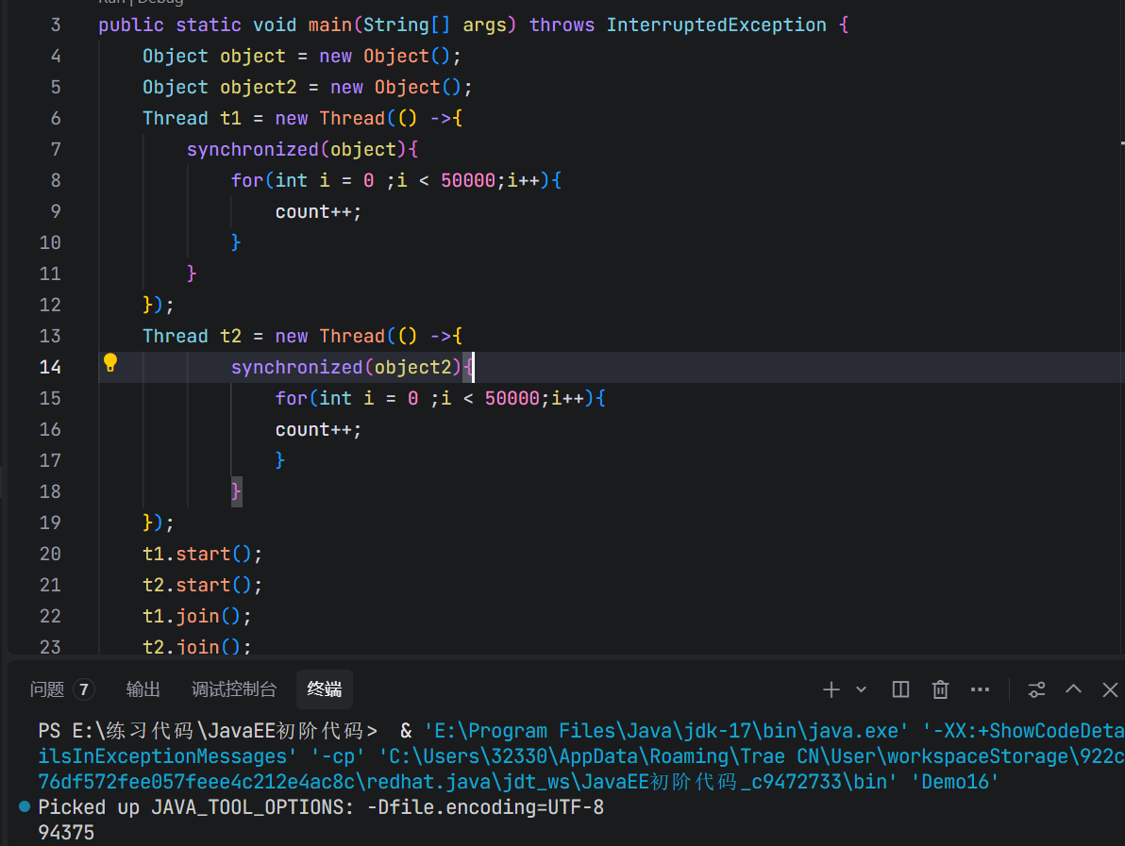Click the 7 problems count badge
This screenshot has height=846, width=1125.
coord(84,689)
